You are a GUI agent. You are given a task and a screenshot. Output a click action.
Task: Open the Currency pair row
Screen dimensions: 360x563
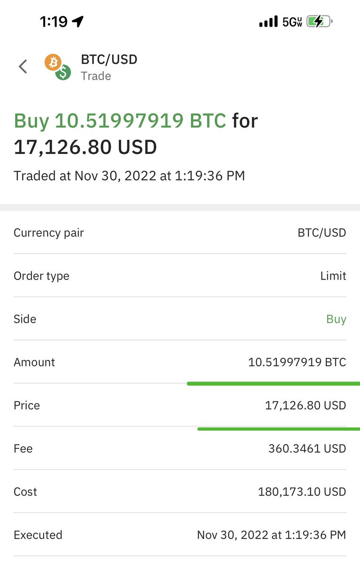180,233
